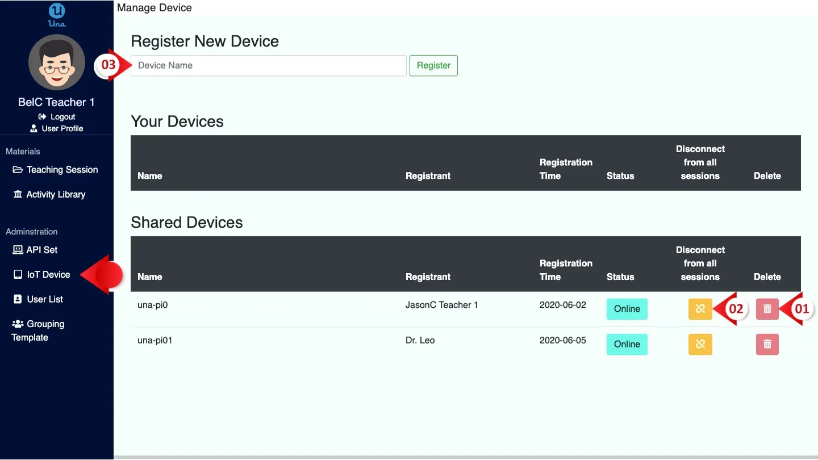Select IoT Device in sidebar

[41, 274]
